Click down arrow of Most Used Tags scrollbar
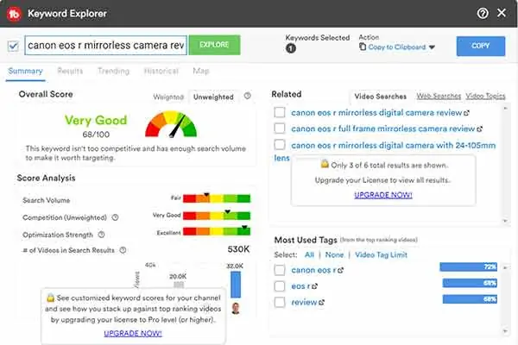This screenshot has width=518, height=345. click(505, 331)
